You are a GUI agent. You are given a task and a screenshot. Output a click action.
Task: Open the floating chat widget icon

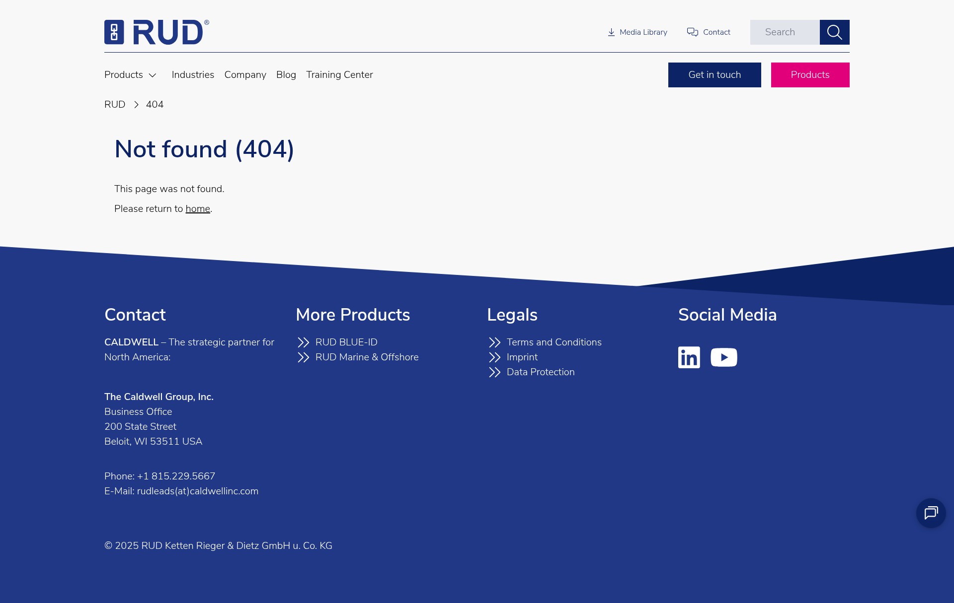(931, 513)
